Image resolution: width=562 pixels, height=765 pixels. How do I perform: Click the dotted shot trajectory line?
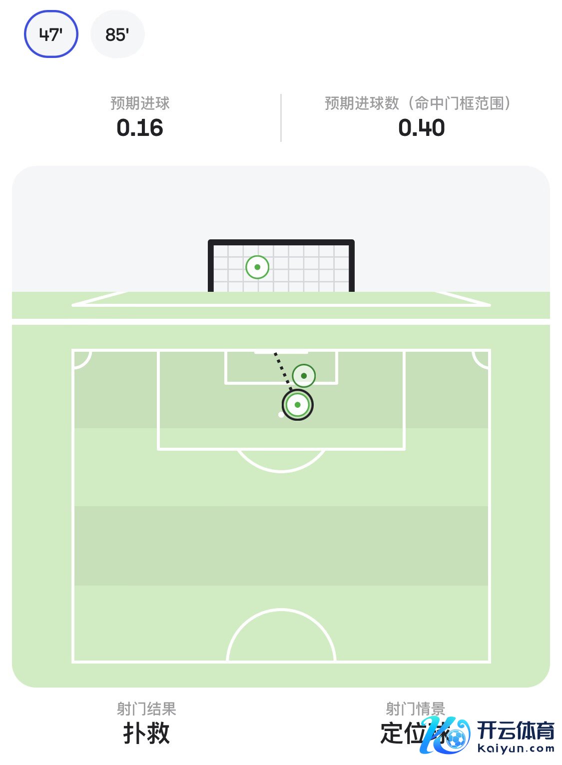click(x=281, y=369)
